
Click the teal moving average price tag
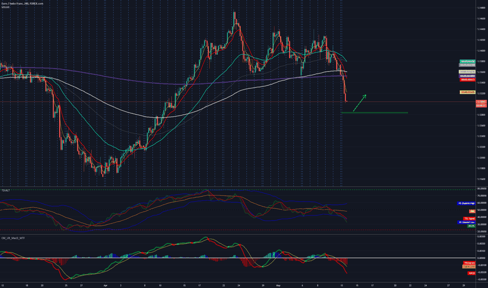click(468, 61)
